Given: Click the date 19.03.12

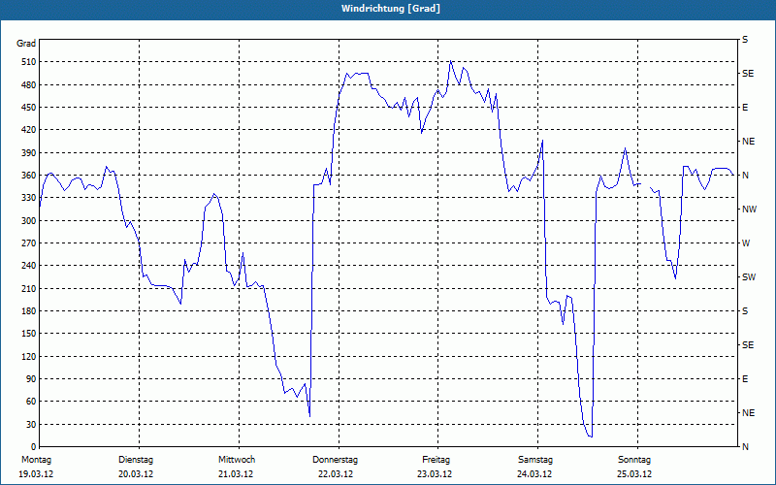Looking at the screenshot, I should [x=36, y=474].
